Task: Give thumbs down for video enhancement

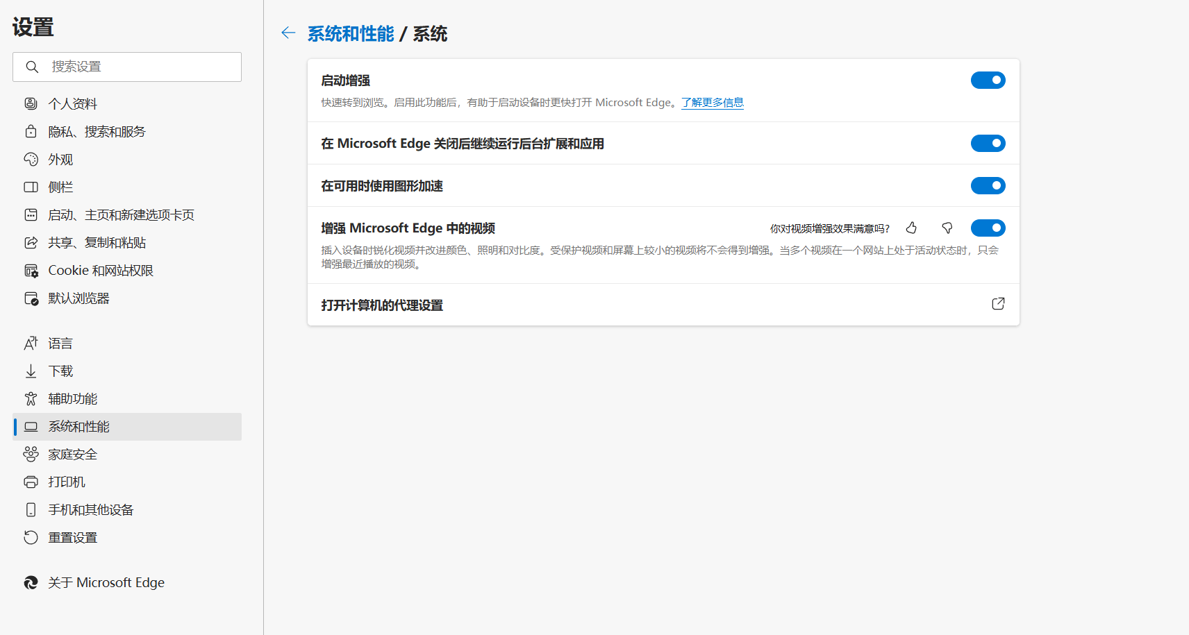Action: click(947, 228)
